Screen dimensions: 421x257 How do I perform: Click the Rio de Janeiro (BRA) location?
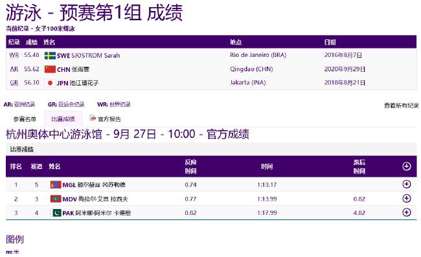click(x=258, y=55)
